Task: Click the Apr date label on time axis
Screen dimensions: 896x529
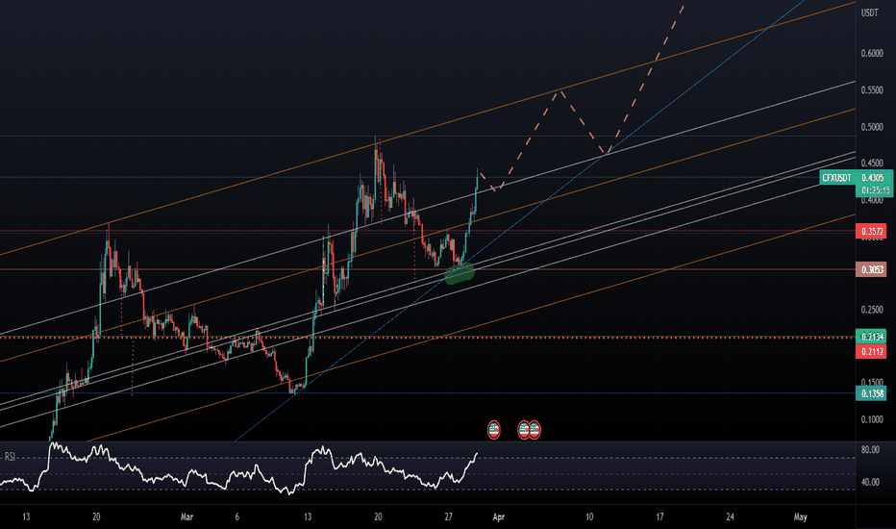Action: (x=498, y=517)
